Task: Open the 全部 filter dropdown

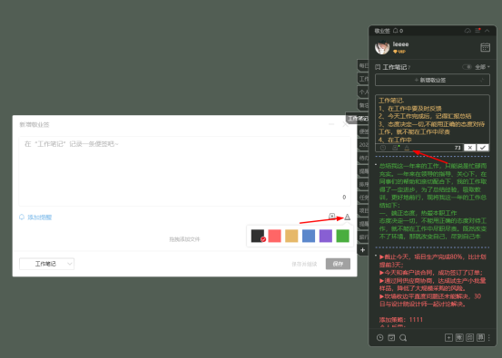Action: point(482,67)
